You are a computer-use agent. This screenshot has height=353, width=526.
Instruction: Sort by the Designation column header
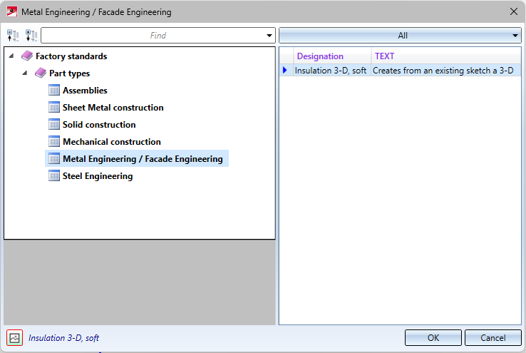(332, 56)
